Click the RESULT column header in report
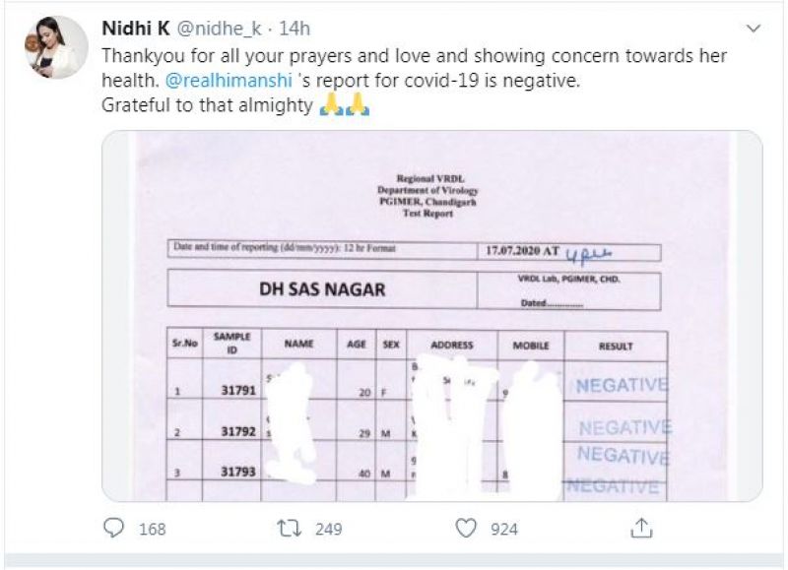This screenshot has width=788, height=570. point(616,346)
